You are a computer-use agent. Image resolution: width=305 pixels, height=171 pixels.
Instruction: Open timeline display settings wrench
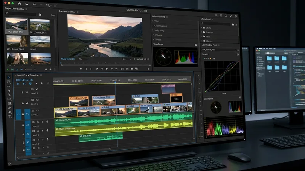(42, 84)
